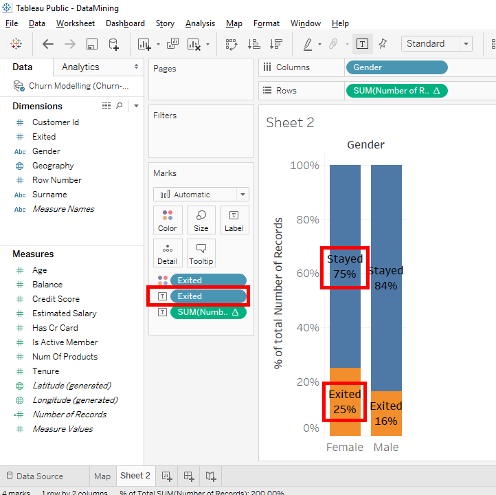Click the New Dashboard icon at bottom
Image resolution: width=496 pixels, height=495 pixels.
click(189, 476)
